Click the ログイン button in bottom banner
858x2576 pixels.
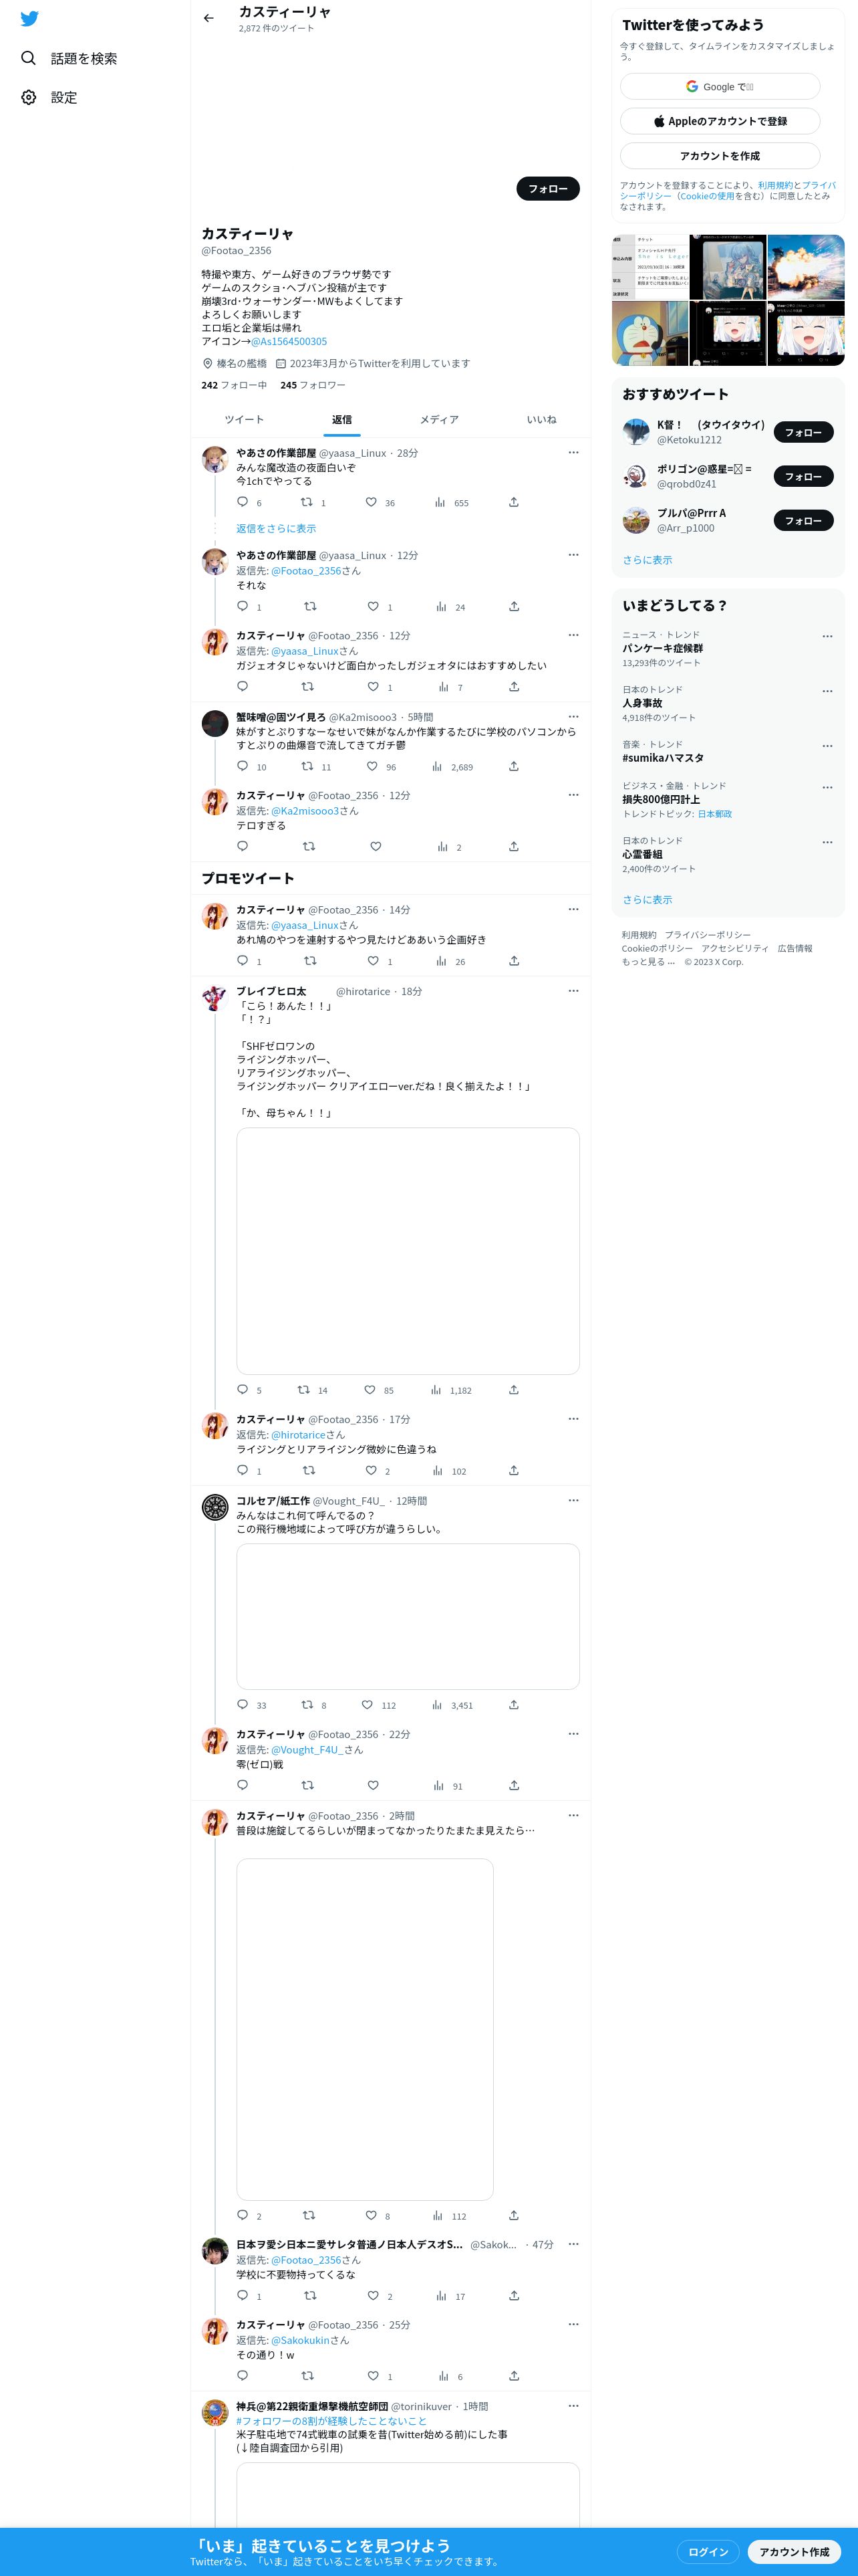pos(708,2551)
